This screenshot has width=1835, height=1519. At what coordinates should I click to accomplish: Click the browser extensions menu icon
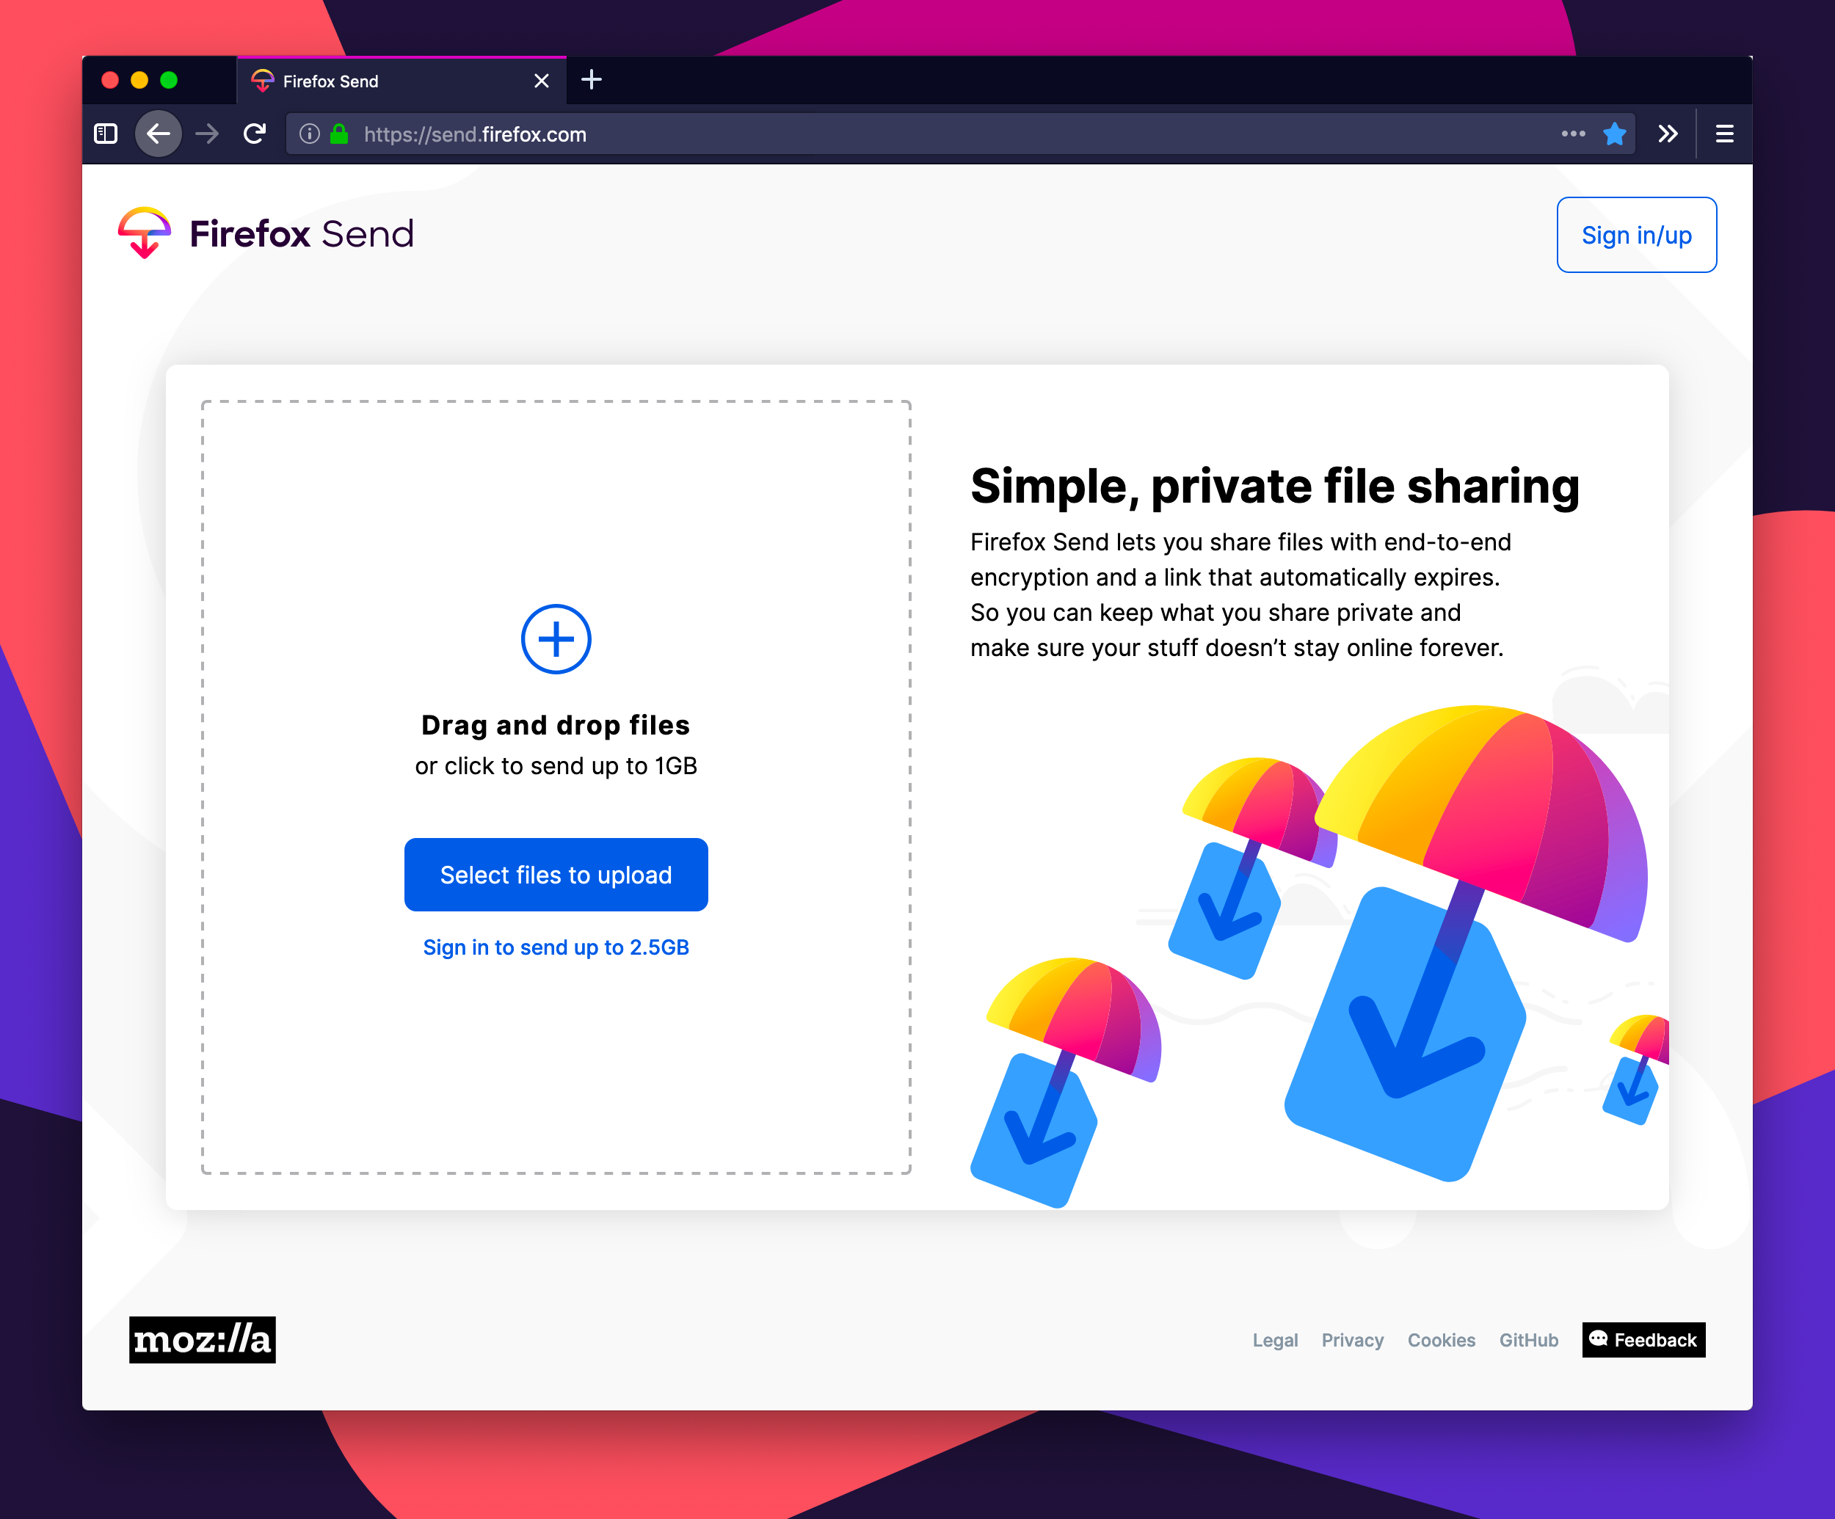click(x=1669, y=134)
